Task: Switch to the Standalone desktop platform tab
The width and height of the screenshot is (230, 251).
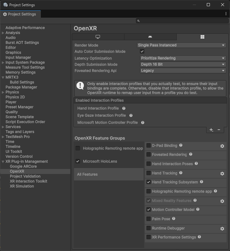Action: pos(98,37)
